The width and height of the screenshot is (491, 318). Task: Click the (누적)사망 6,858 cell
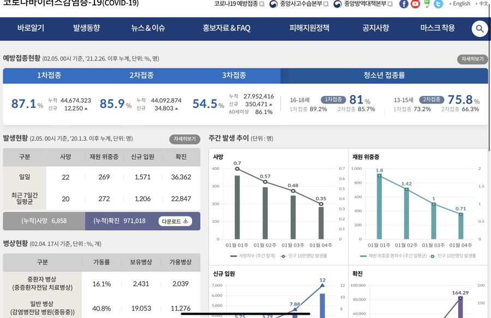coord(44,221)
